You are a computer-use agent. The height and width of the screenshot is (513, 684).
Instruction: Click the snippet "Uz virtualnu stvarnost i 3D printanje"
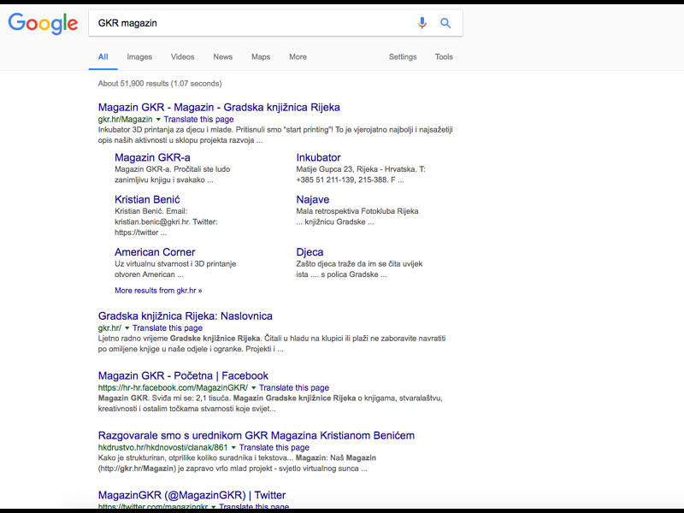pos(175,269)
